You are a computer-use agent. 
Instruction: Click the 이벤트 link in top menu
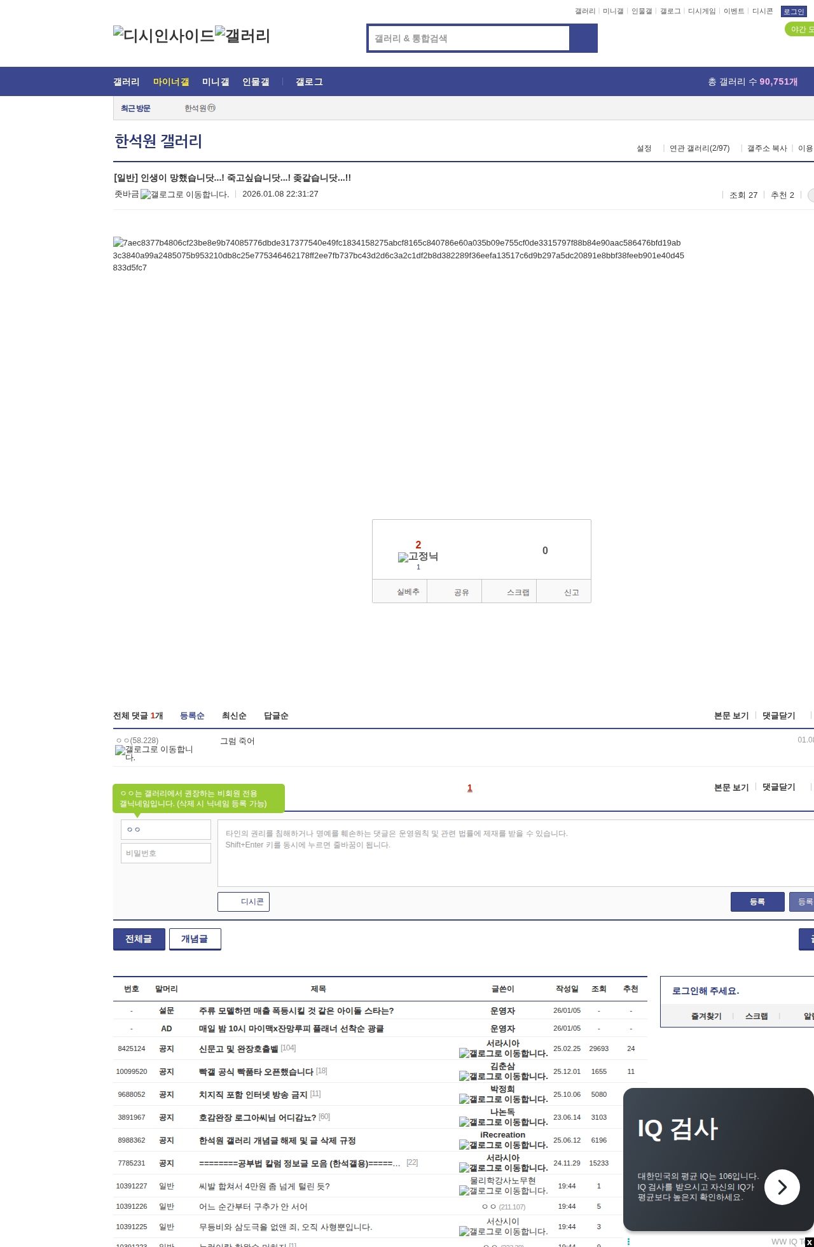(x=734, y=11)
